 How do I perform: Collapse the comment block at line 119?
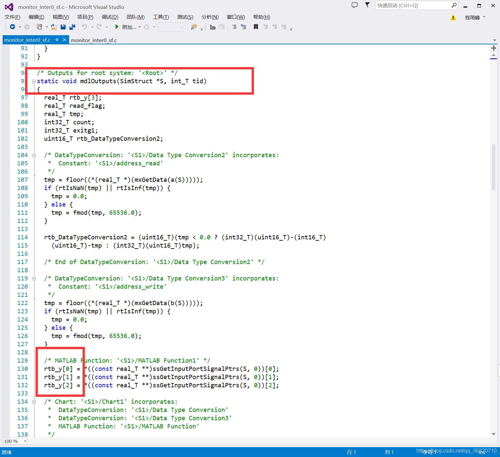coord(34,278)
